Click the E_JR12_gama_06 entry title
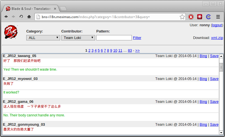Screen dimensions: 225x137 (18, 101)
